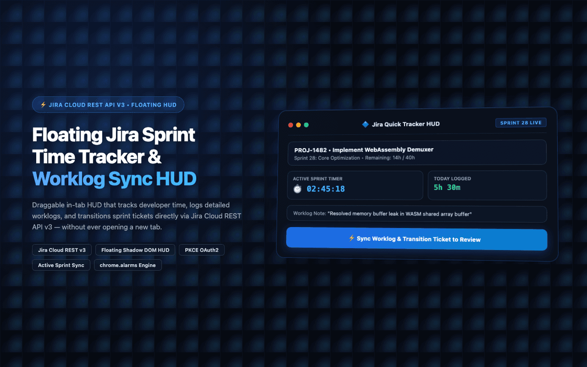Click the Jira Cloud REST v3 tag
The image size is (587, 367).
click(62, 250)
